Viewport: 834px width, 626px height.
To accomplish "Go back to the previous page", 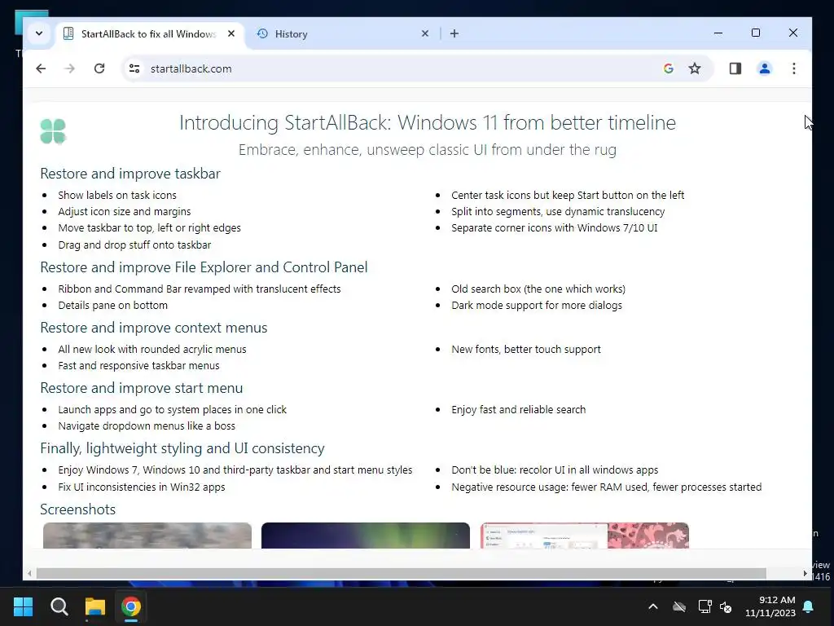I will point(41,68).
